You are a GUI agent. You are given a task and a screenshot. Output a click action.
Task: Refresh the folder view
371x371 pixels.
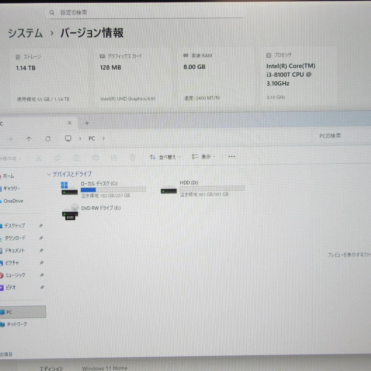pyautogui.click(x=48, y=138)
